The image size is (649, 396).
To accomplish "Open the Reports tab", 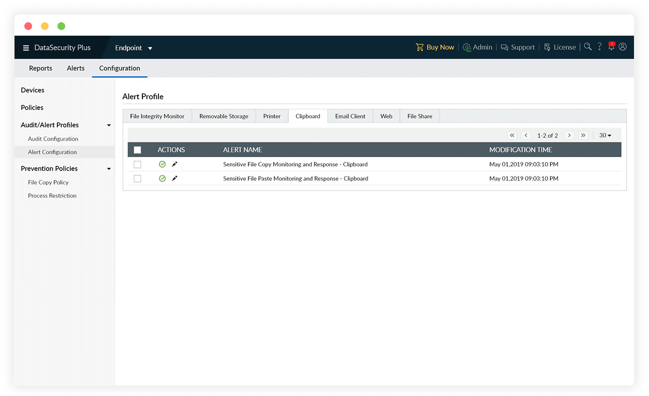I will (40, 68).
